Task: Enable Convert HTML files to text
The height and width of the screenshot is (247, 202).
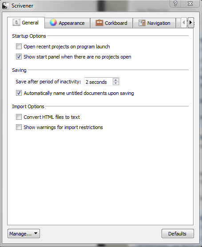Action: (x=19, y=117)
